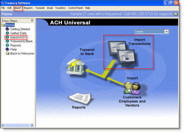This screenshot has height=133, width=184.
Task: Open the Transfers menu
Action: (60, 8)
